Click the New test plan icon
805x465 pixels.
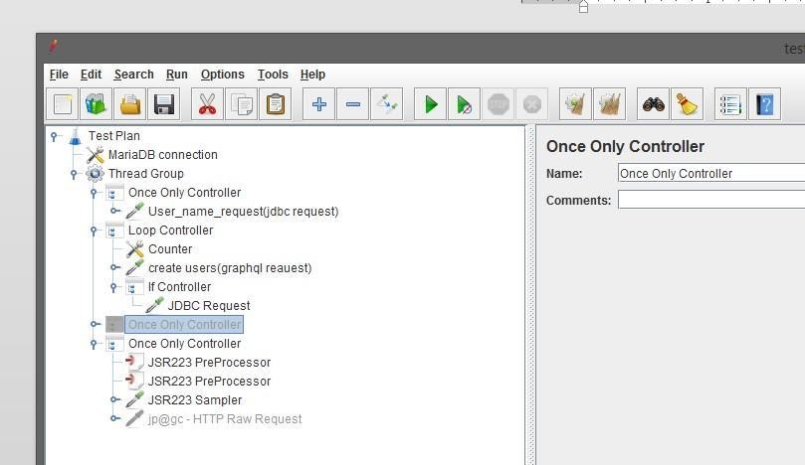(x=63, y=103)
